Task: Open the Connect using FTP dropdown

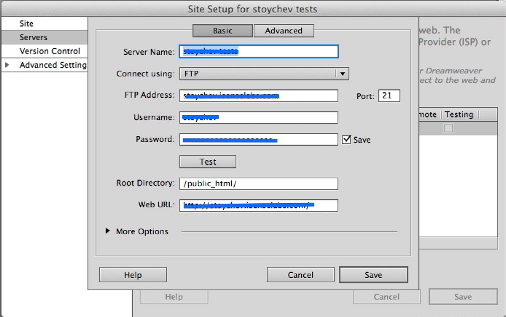Action: point(264,74)
